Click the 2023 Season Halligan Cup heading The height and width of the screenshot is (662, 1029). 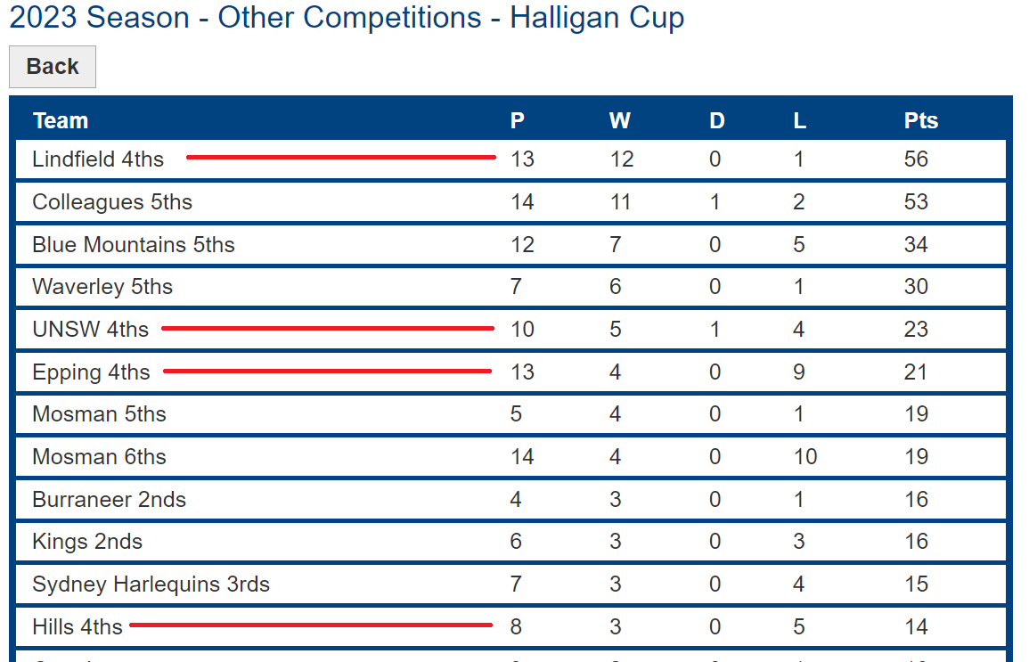click(347, 18)
